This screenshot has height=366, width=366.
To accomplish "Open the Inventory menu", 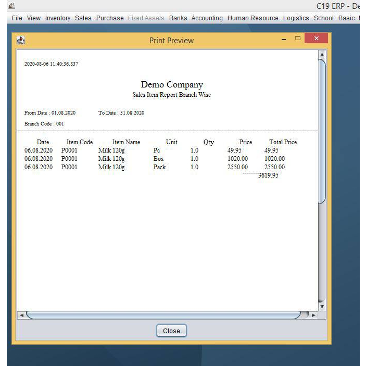I will [57, 18].
